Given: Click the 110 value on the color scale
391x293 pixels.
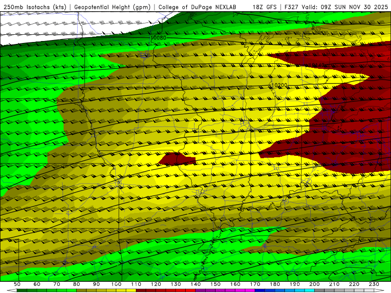Looking at the screenshot, I should pyautogui.click(x=136, y=284).
